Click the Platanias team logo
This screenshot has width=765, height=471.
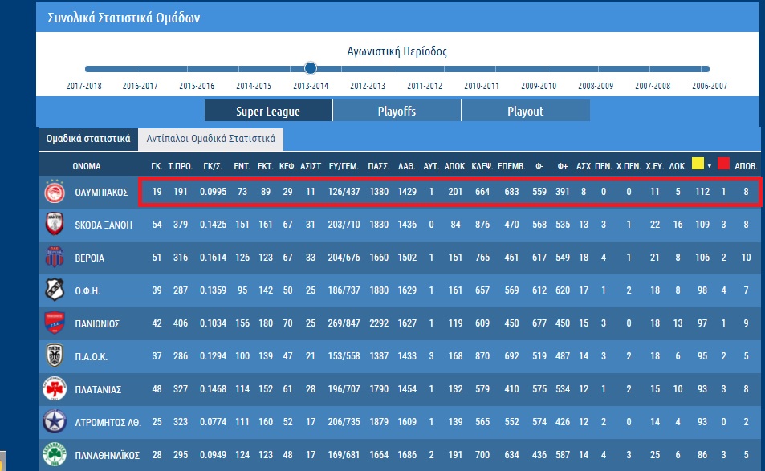tap(55, 388)
